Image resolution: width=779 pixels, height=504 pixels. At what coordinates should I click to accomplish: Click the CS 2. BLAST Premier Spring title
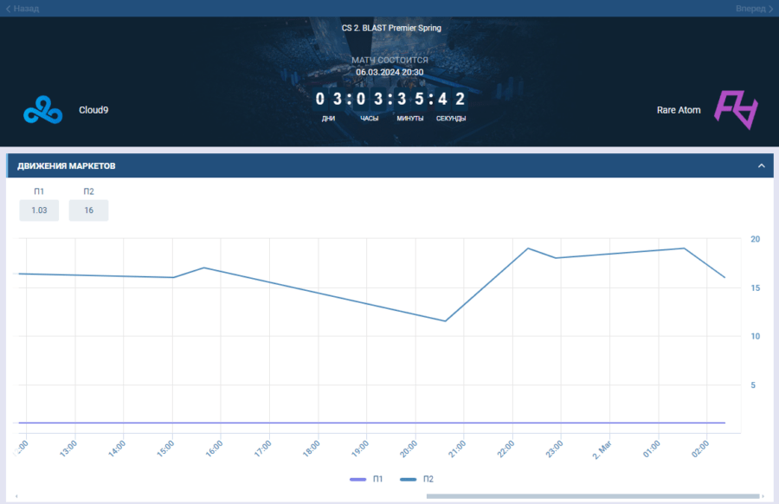tap(390, 28)
